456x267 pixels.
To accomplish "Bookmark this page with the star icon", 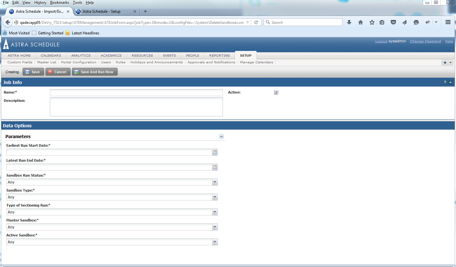I will 372,22.
